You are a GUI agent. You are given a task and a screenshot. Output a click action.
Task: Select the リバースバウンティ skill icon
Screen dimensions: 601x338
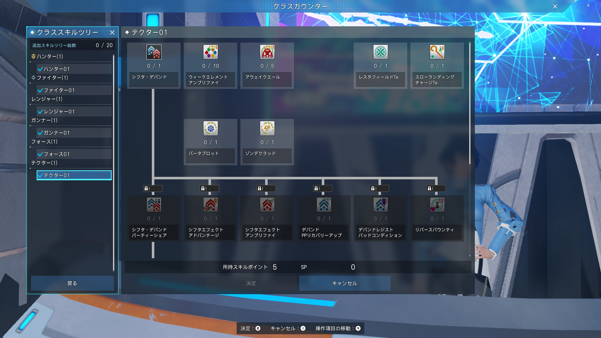(437, 205)
